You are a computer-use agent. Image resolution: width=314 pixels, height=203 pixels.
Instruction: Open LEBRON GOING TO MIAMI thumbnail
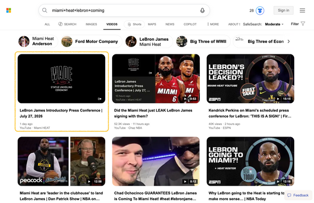point(251,161)
